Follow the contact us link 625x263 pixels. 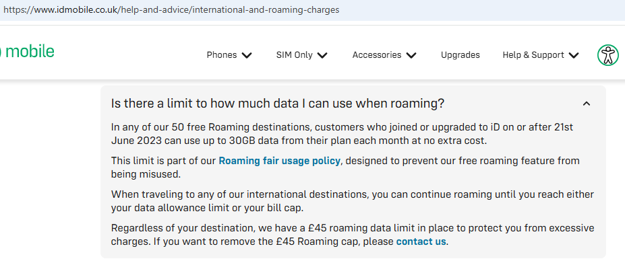coord(421,241)
